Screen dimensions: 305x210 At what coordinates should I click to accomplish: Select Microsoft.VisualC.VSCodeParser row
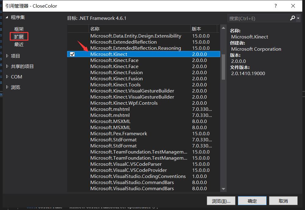tap(144, 164)
